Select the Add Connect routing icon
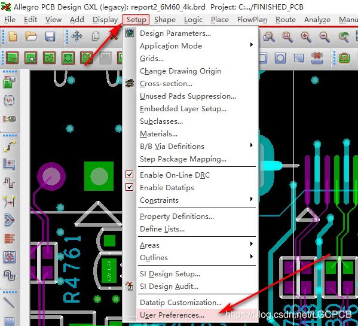 pos(10,147)
